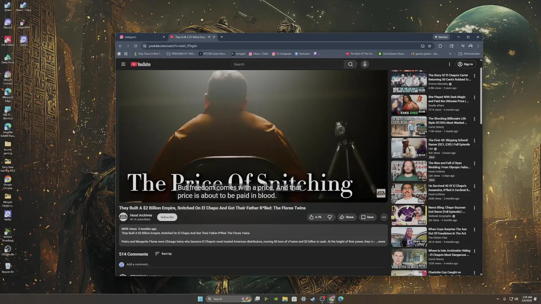Focus the YouTube search box
The height and width of the screenshot is (304, 541).
[287, 64]
